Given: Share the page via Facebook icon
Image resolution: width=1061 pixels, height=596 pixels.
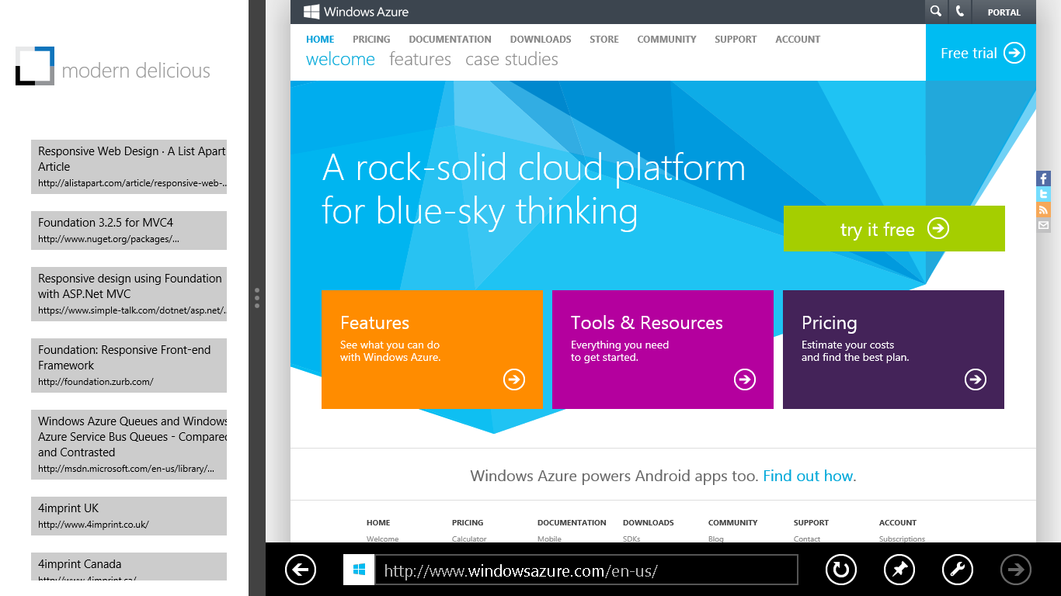Looking at the screenshot, I should (x=1043, y=178).
